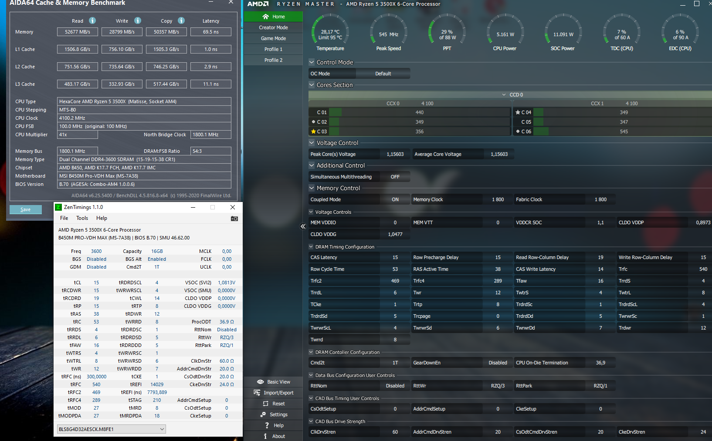Open Profile 2

click(x=273, y=60)
